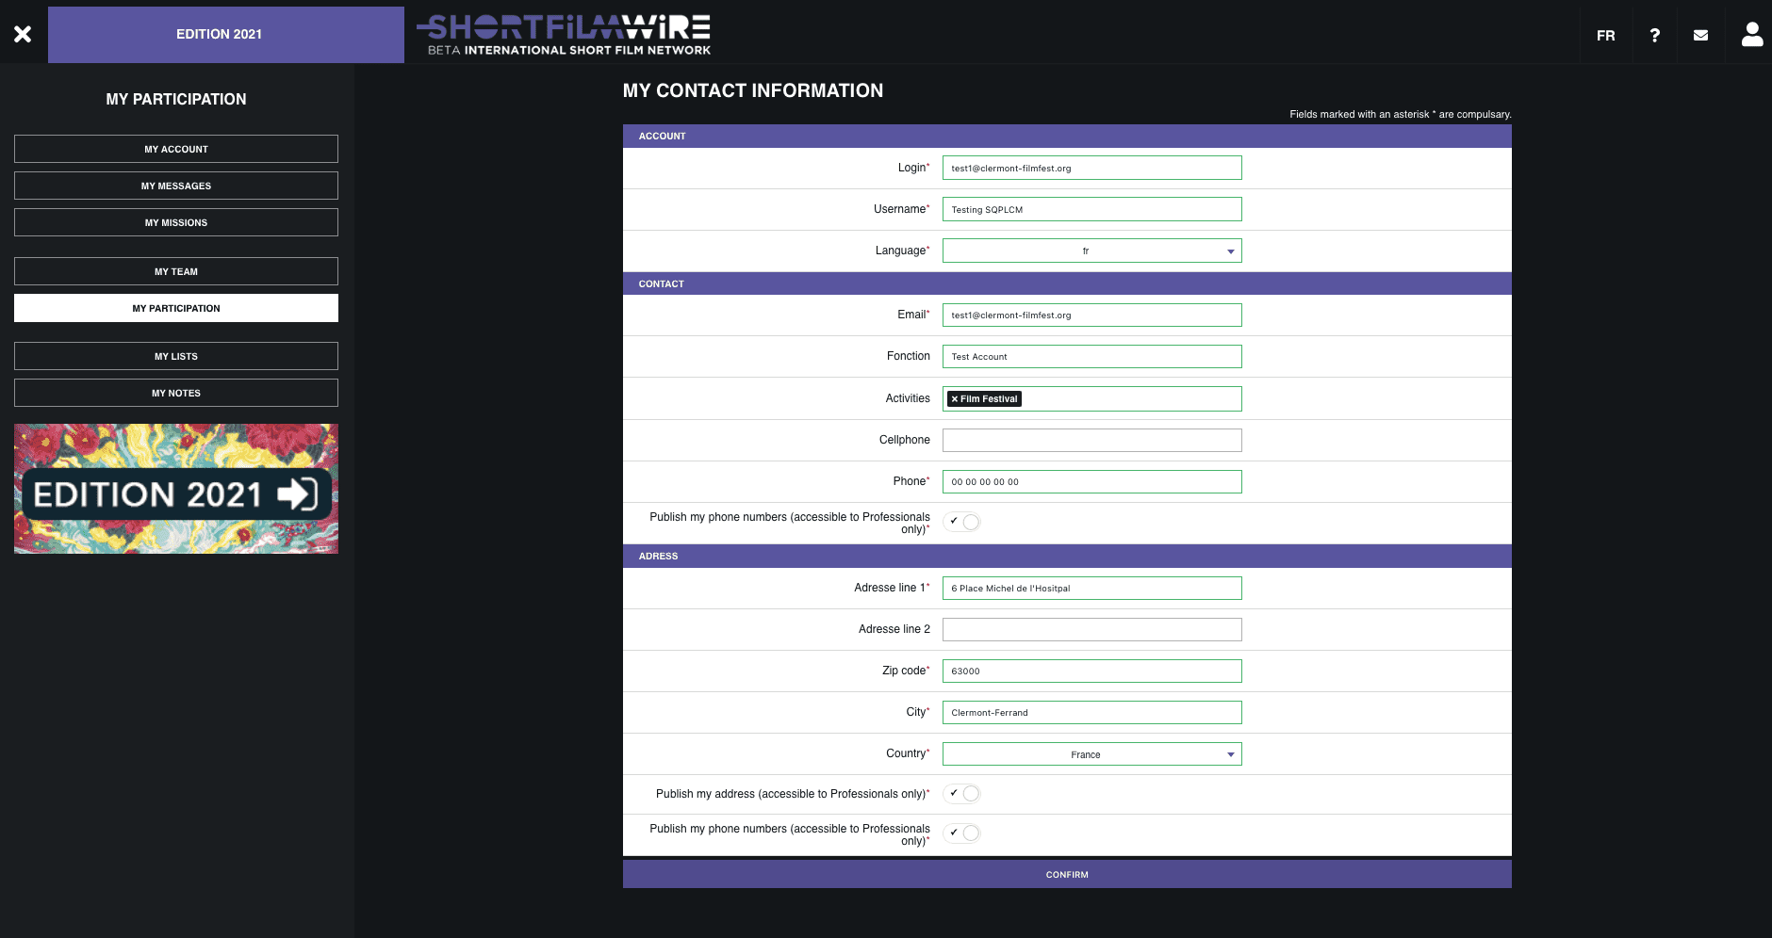Viewport: 1772px width, 938px height.
Task: Click the City field
Action: [1091, 713]
